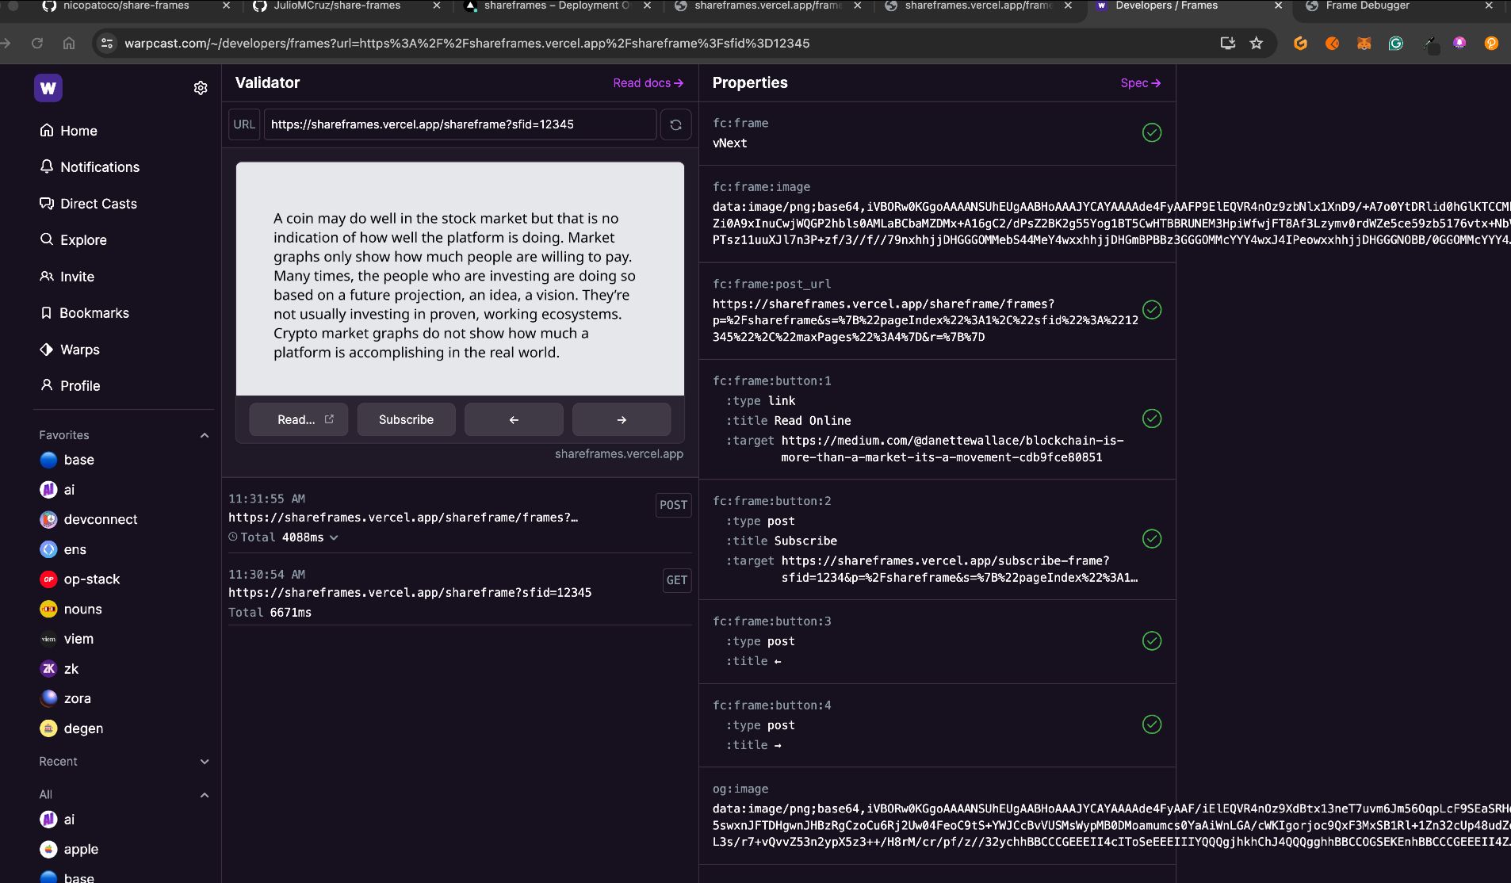Click the browser home button
Viewport: 1511px width, 883px height.
click(69, 44)
